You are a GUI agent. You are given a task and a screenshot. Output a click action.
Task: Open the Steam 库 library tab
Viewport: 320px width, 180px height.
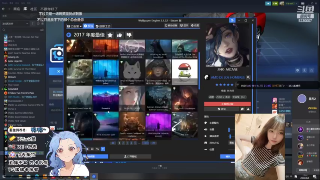click(25, 9)
